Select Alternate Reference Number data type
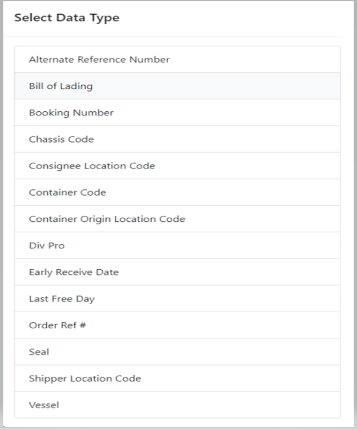Image resolution: width=357 pixels, height=430 pixels. (x=177, y=59)
